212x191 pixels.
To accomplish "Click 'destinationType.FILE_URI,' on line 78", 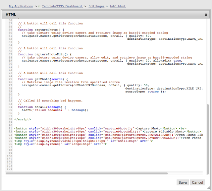I will 180,89.
